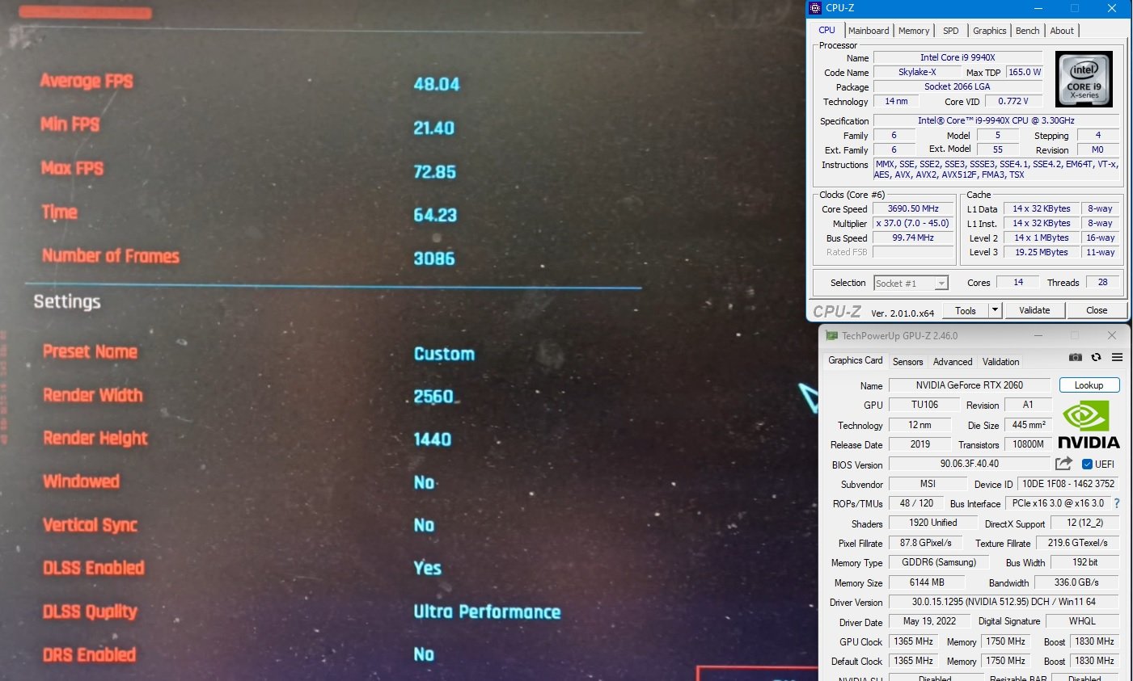
Task: Click the DLSS Quality value Ultra Performance
Action: 488,612
